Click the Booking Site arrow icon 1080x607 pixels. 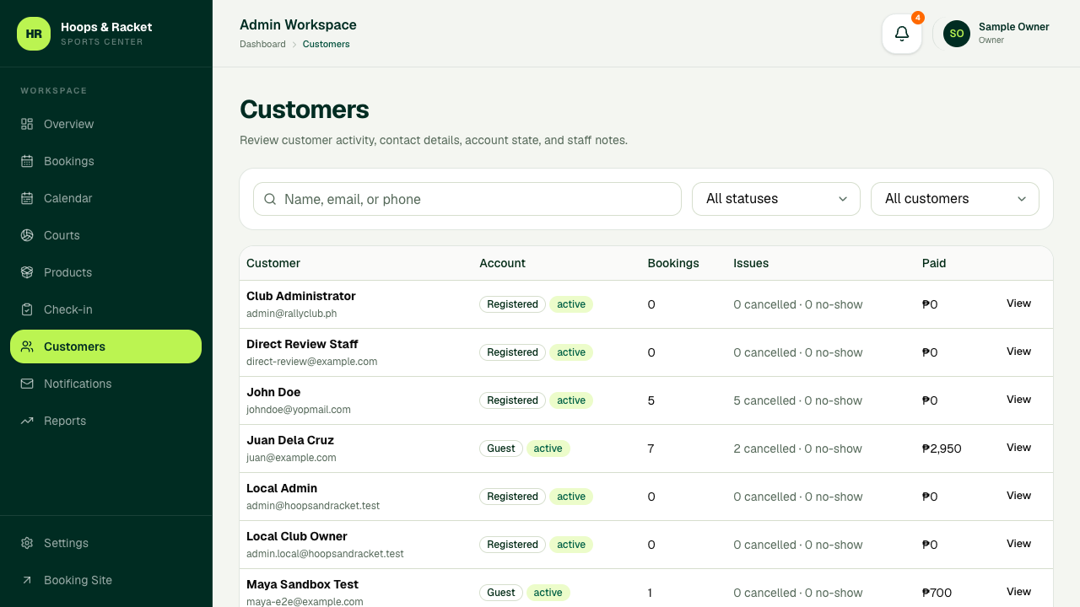27,580
